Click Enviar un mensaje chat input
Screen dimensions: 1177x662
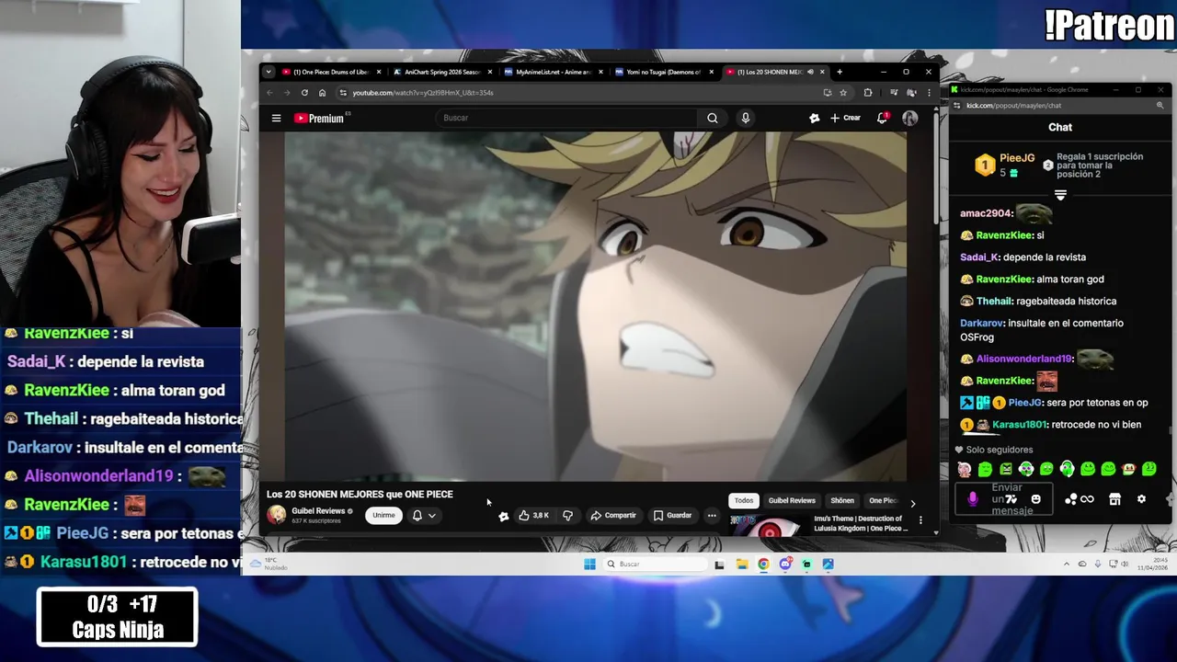coord(1006,498)
